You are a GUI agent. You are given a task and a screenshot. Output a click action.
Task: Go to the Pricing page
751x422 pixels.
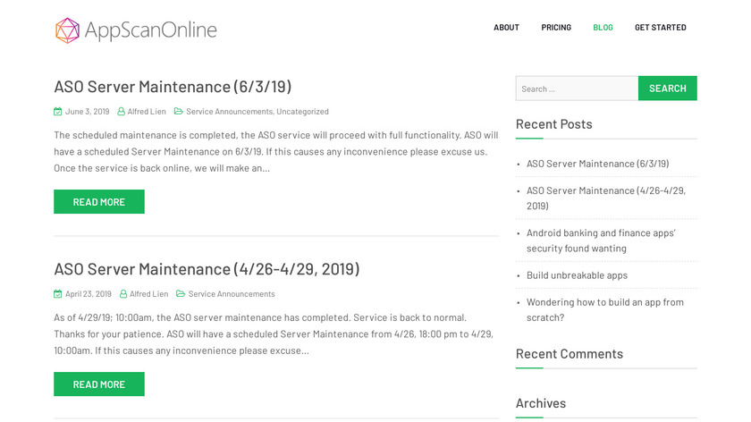pos(556,28)
